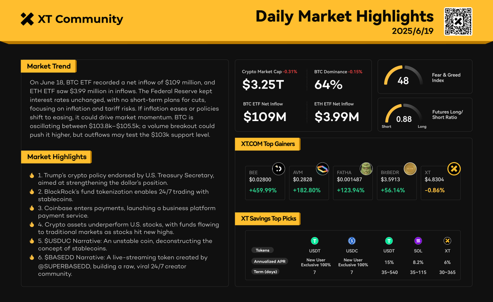Click the XT price $4.8304
This screenshot has height=302, width=493.
coord(434,180)
